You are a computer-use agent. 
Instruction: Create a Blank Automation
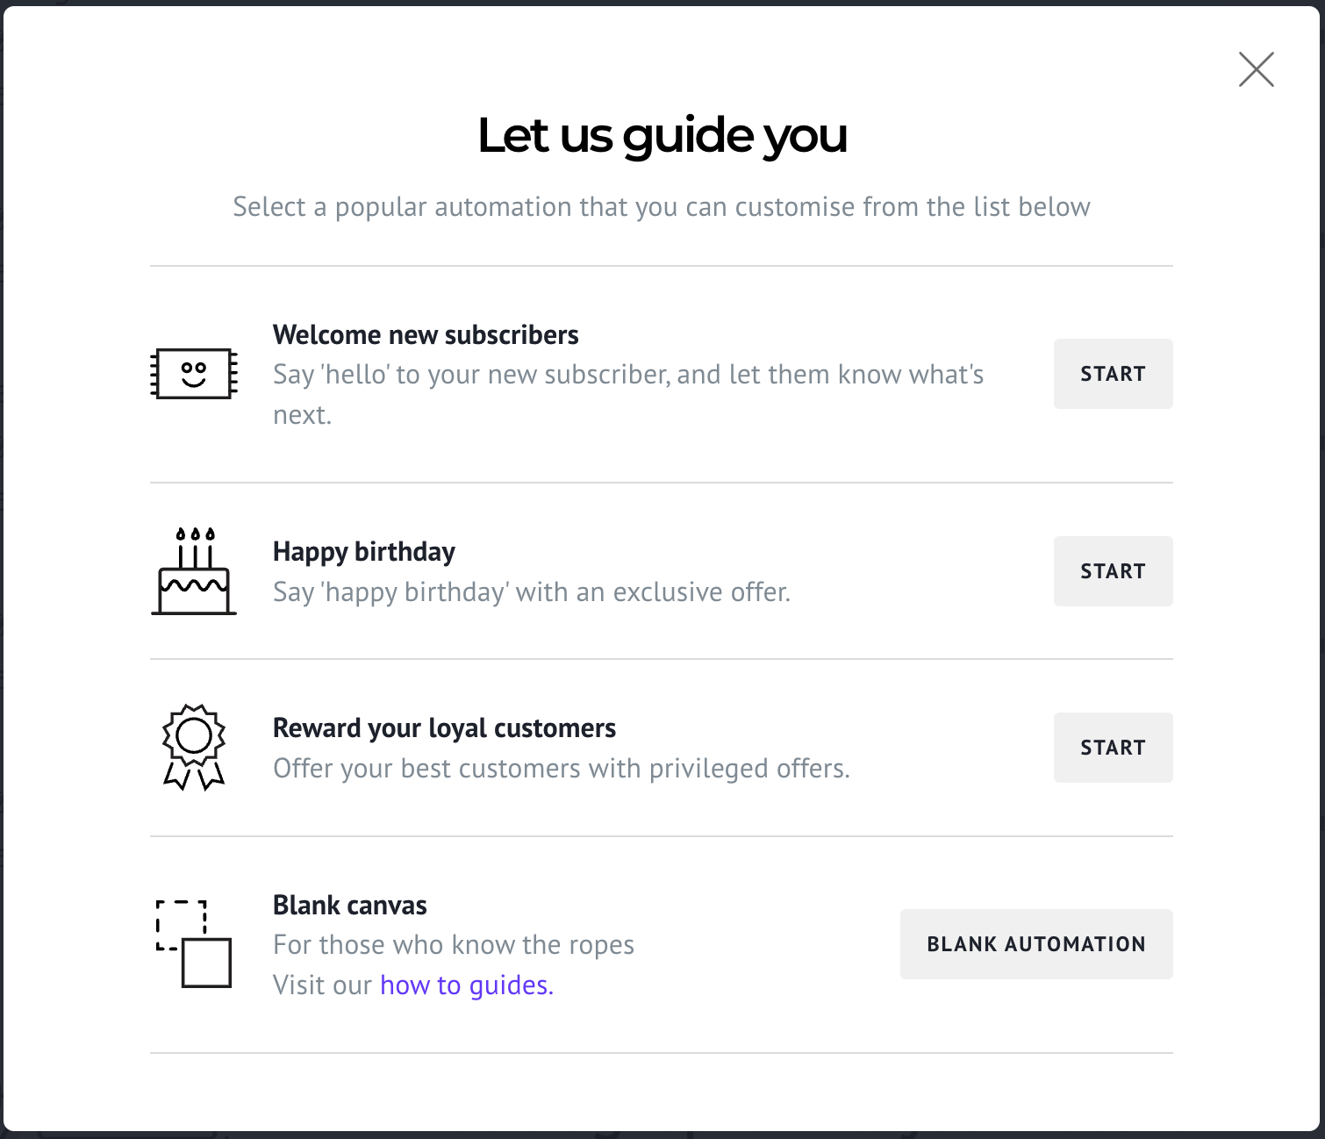pos(1036,944)
